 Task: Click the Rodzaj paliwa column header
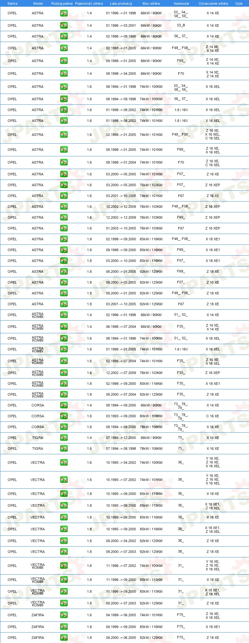pos(62,4)
